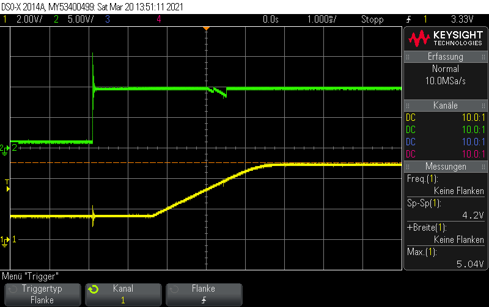This screenshot has width=489, height=307.
Task: Click the DSO-X 2014A timestamp header
Action: pos(92,7)
